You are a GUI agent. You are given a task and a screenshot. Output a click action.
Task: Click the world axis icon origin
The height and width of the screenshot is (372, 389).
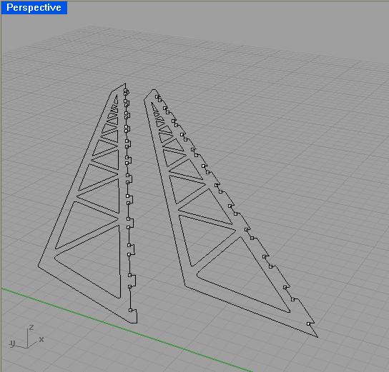27,348
